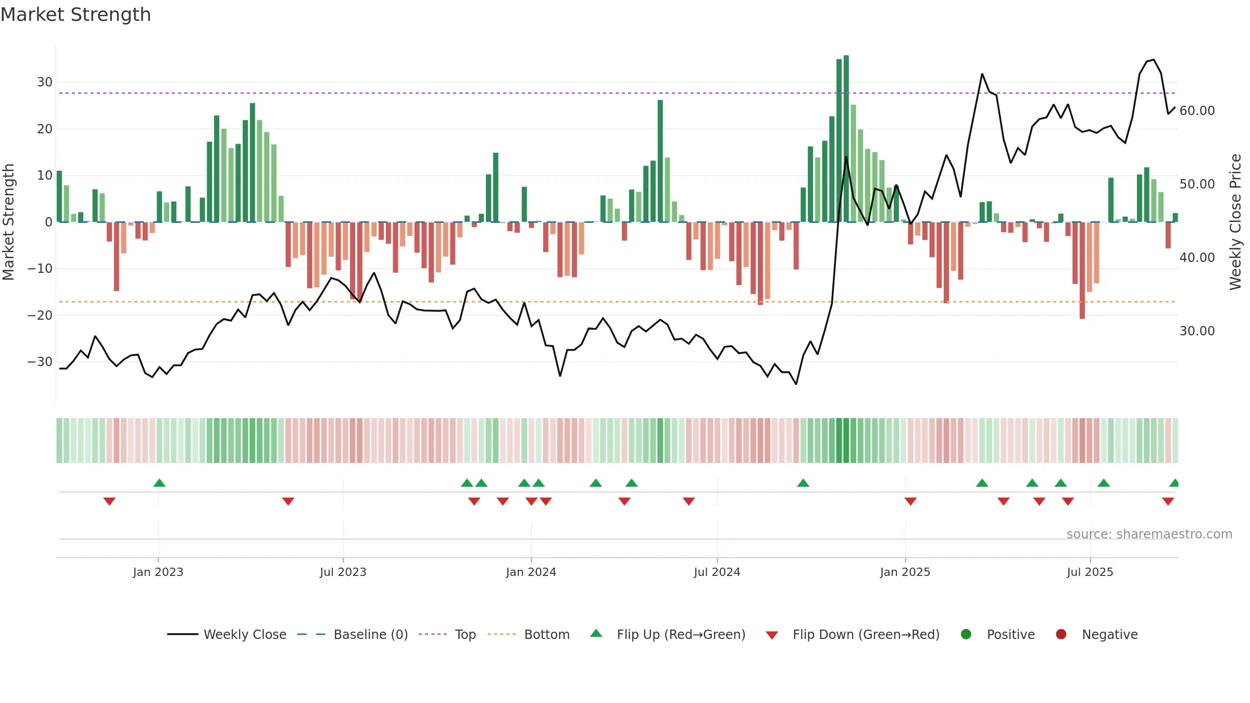The width and height of the screenshot is (1250, 703).
Task: Toggle Flip Down (Green→Red) legend entry
Action: (853, 634)
